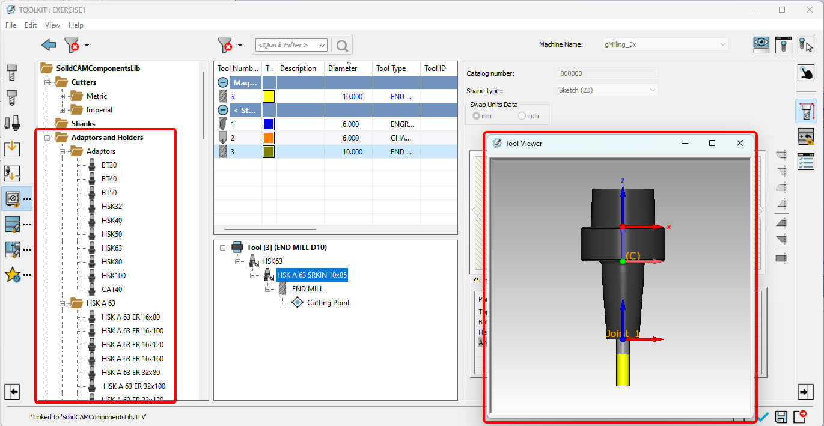This screenshot has width=824, height=426.
Task: Open the File menu
Action: point(11,25)
